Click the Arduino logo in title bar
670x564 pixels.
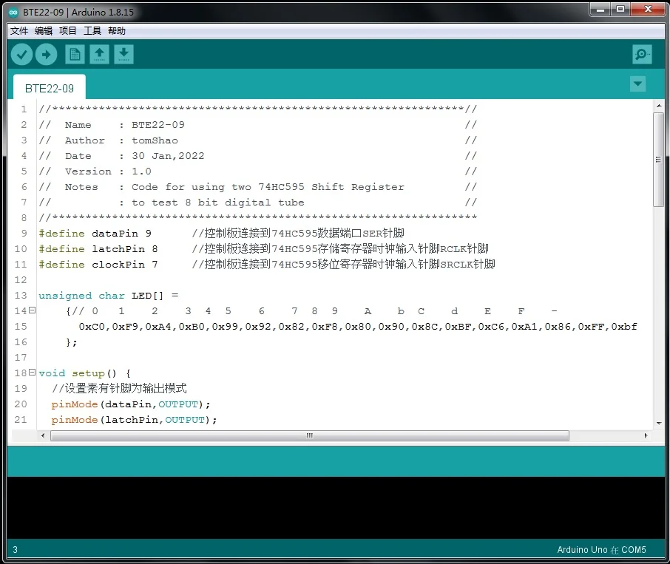[x=13, y=12]
